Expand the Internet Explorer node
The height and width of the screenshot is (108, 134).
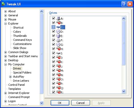tap(5, 93)
